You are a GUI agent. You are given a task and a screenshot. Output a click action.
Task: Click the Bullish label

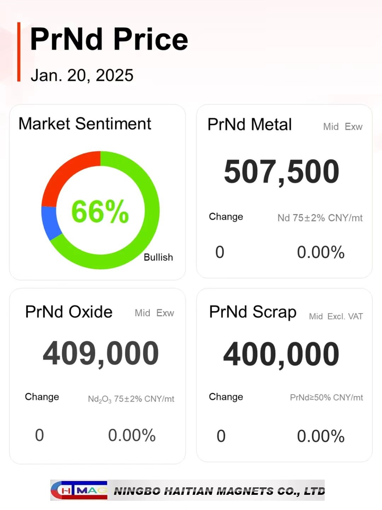point(158,257)
